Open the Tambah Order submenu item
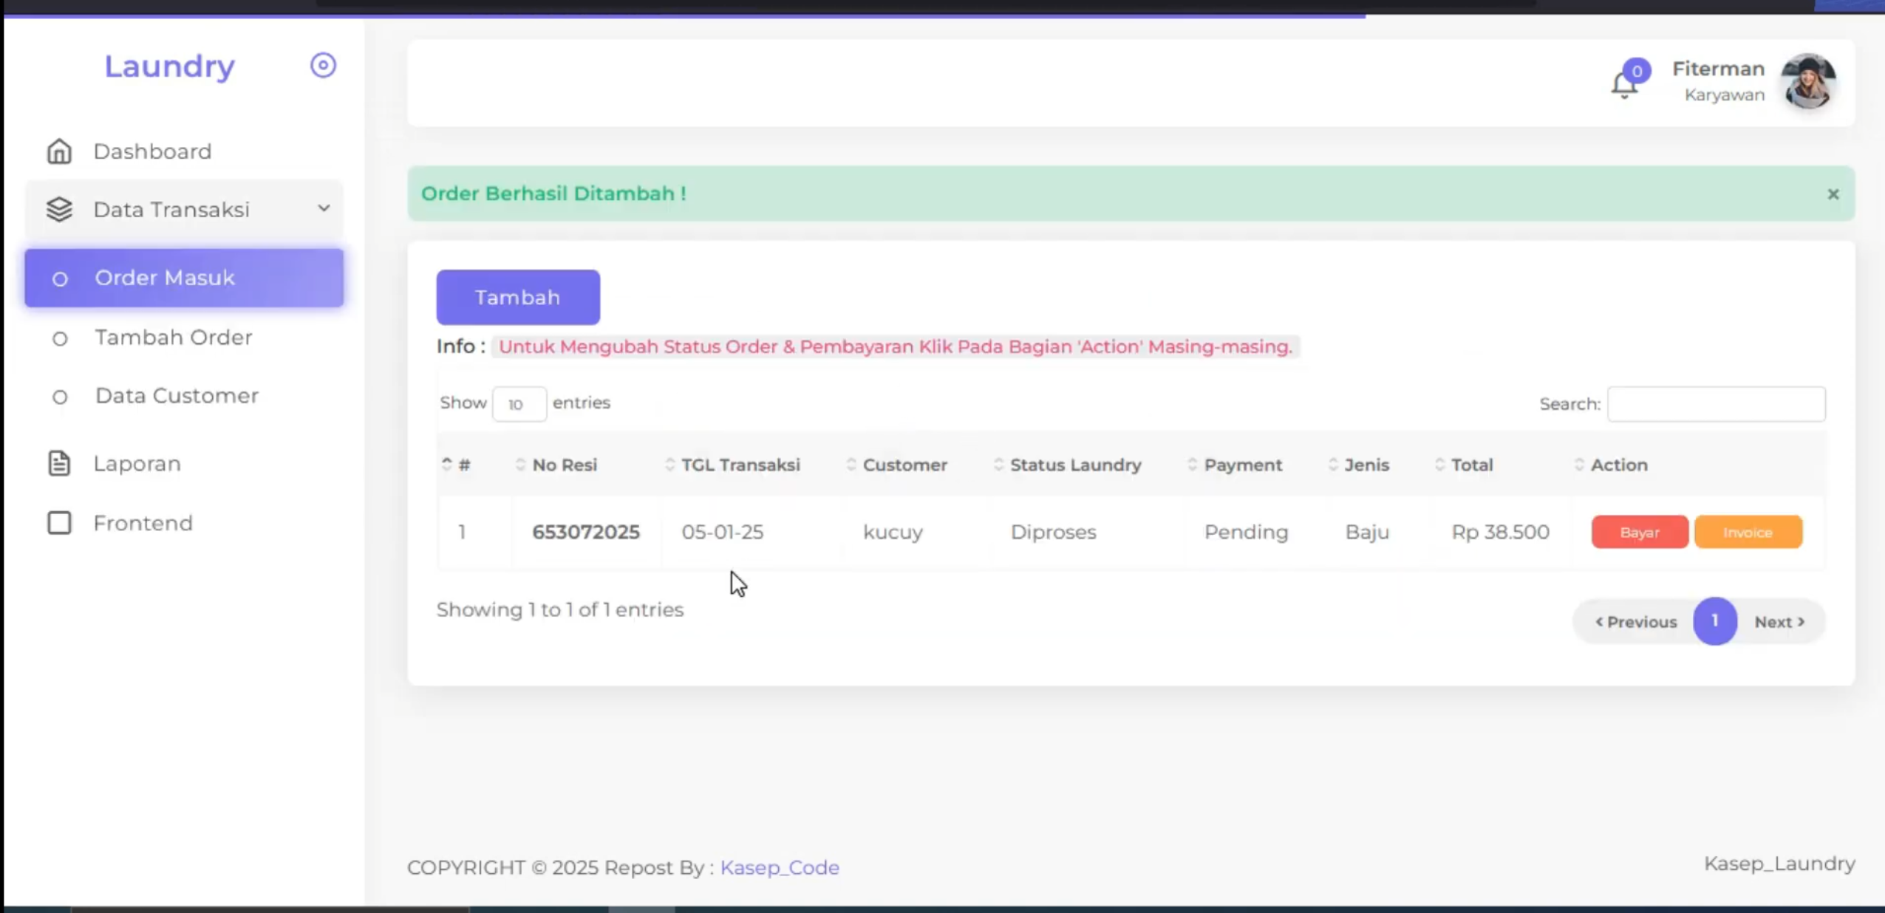Screen dimensions: 1885x913 tap(174, 338)
